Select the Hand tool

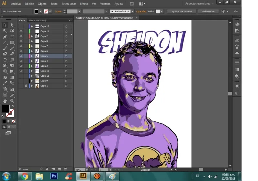tap(5, 101)
